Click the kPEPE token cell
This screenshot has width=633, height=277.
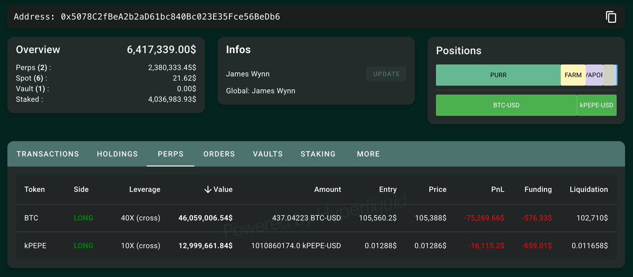pos(36,246)
